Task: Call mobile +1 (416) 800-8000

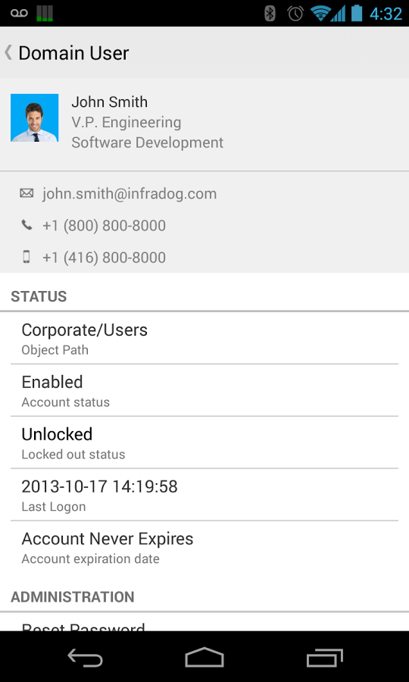Action: [104, 257]
